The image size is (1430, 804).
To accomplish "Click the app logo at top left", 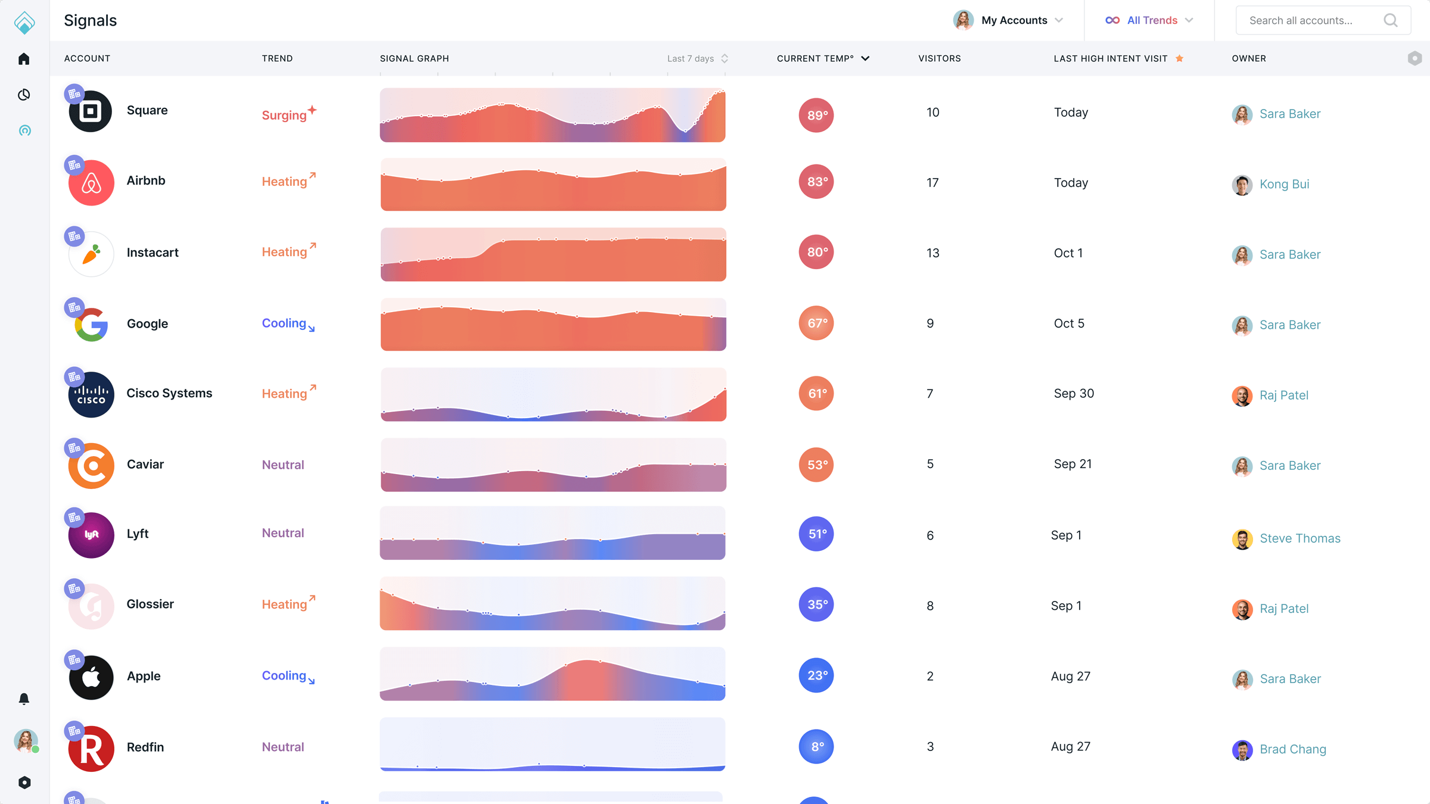I will pyautogui.click(x=24, y=22).
